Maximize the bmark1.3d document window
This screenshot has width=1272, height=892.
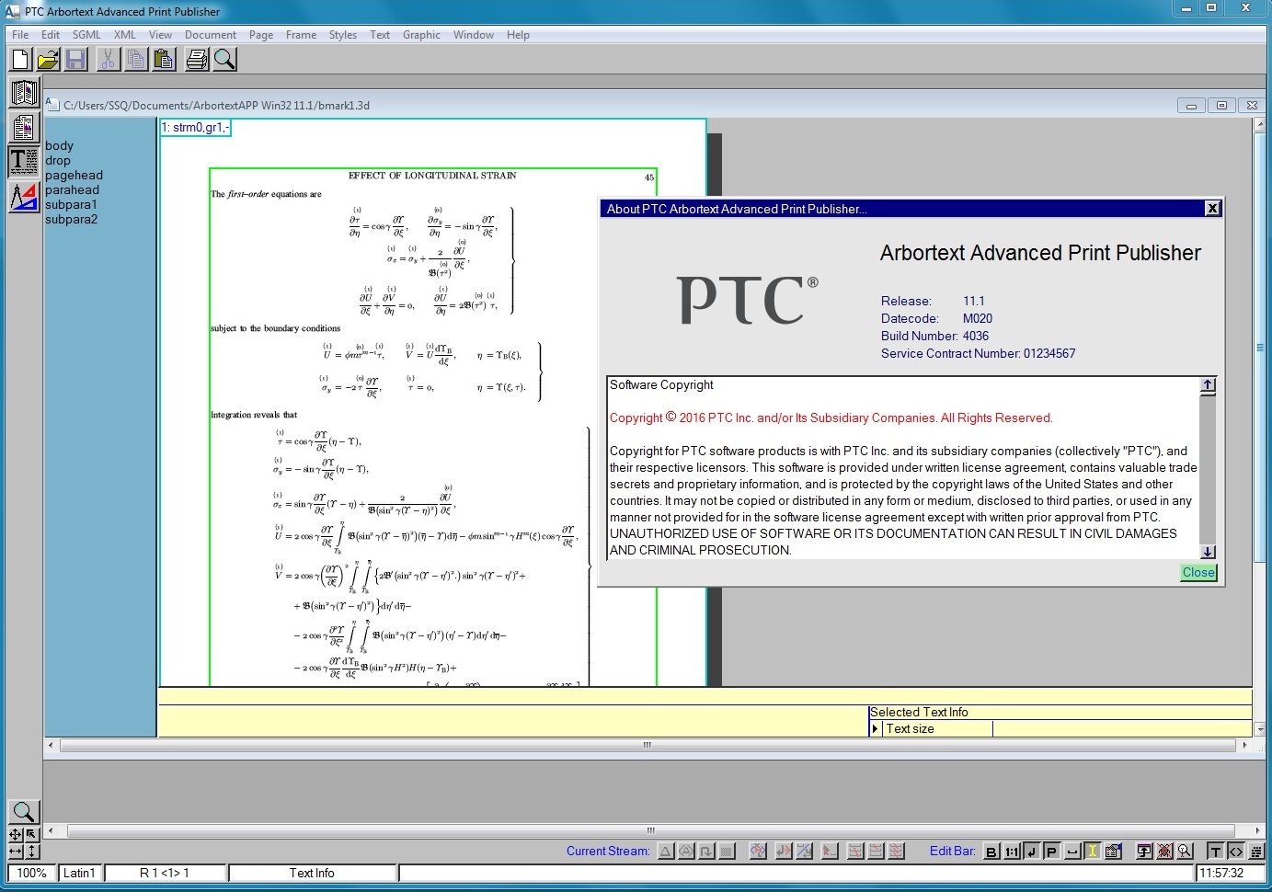click(1221, 106)
